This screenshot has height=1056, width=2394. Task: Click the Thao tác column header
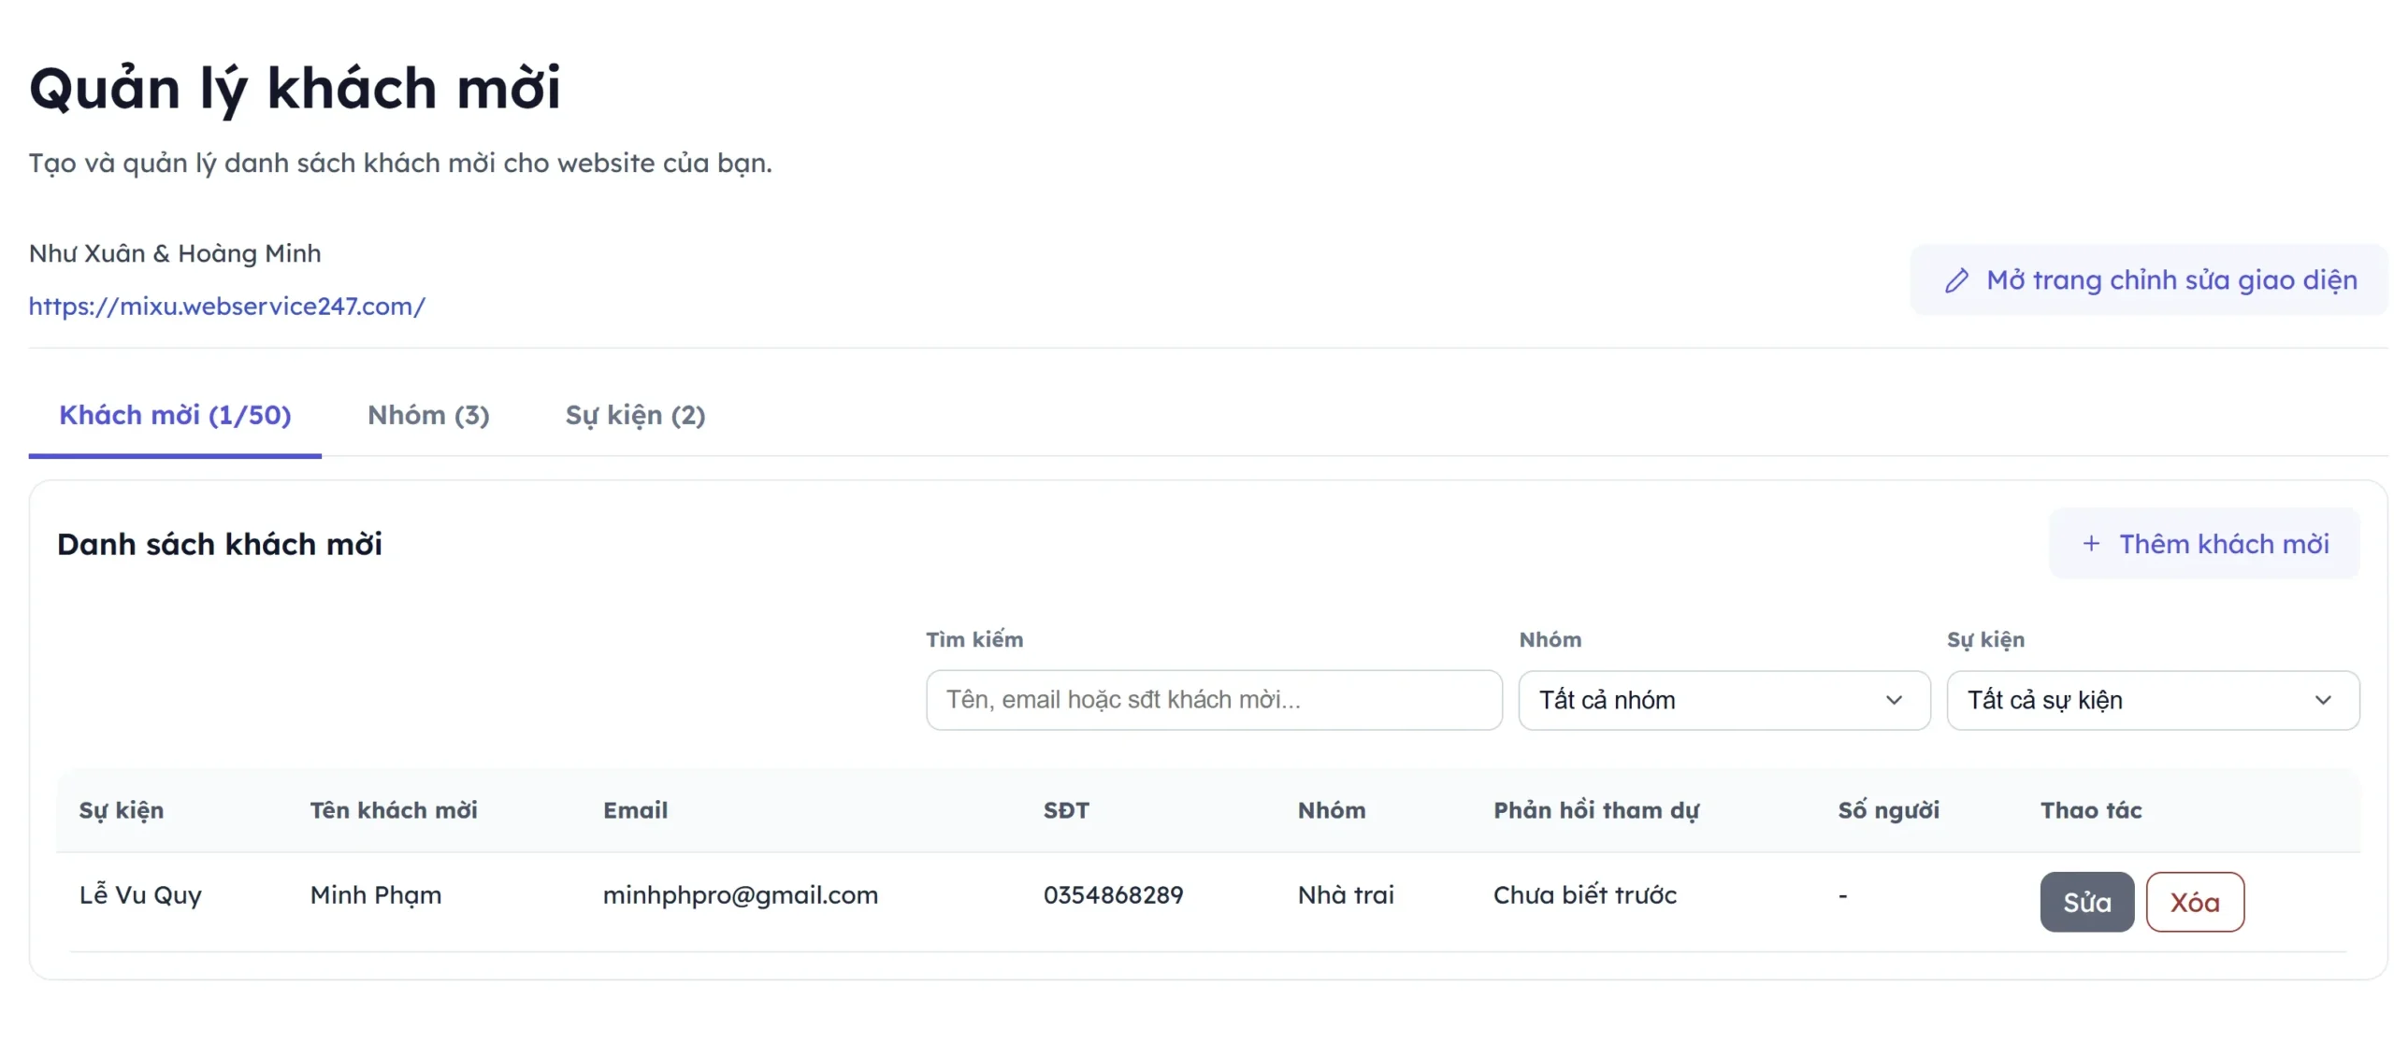point(2090,810)
